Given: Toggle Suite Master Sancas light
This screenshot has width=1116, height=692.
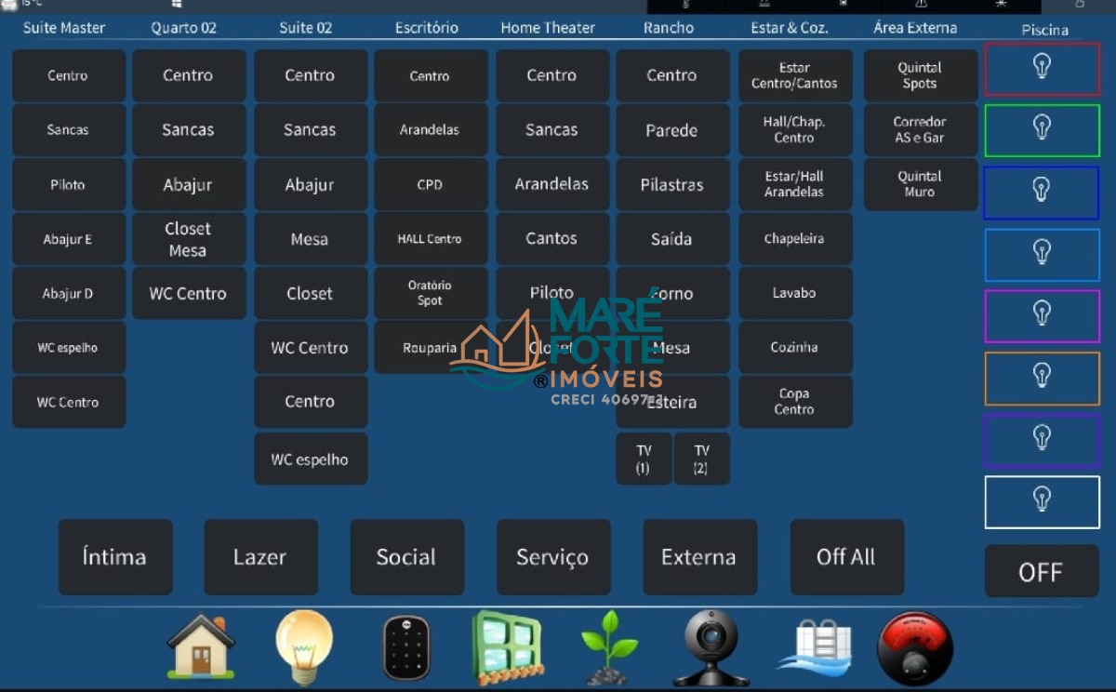Looking at the screenshot, I should pos(68,130).
